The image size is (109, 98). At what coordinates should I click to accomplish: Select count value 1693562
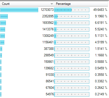(48, 23)
